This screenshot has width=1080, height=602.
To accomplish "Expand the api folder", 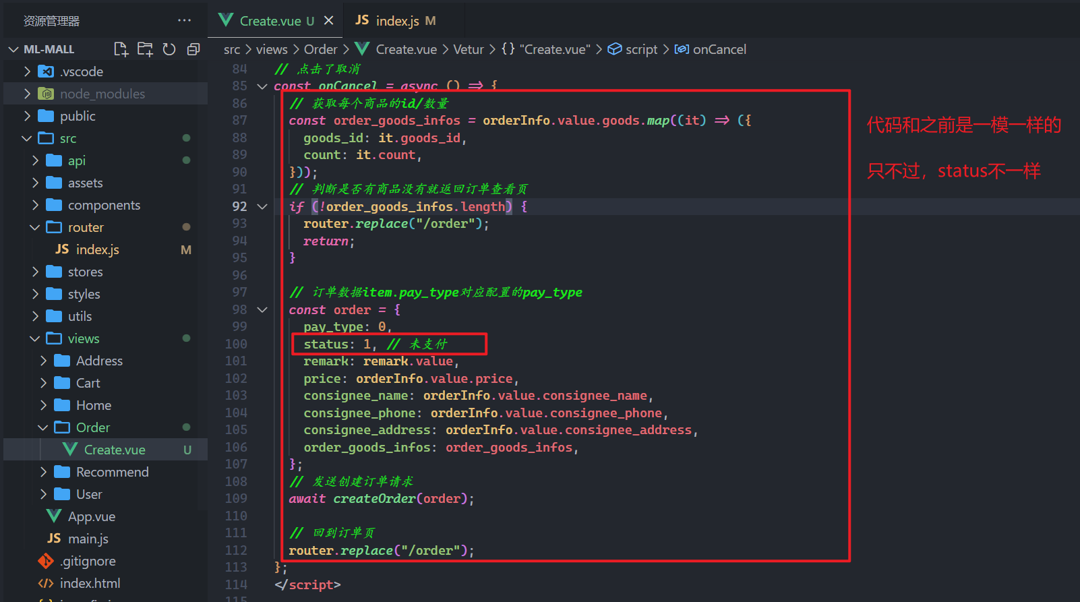I will click(x=35, y=160).
